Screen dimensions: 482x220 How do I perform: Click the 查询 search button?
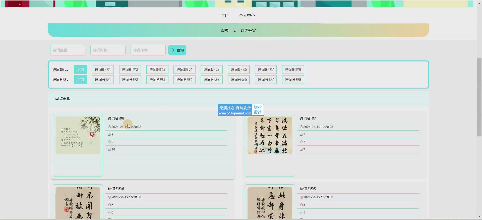(177, 50)
